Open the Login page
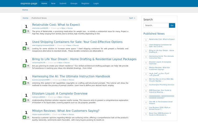The width and height of the screenshot is (198, 123). click(96, 3)
